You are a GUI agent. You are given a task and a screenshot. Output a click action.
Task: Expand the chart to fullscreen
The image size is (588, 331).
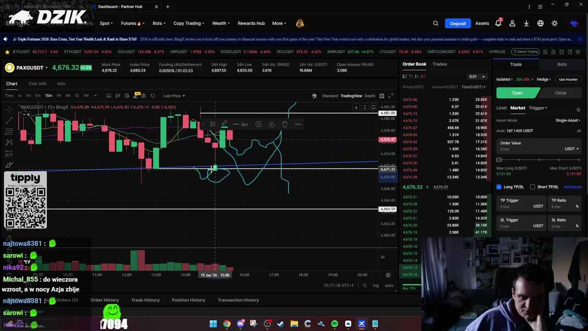coord(390,96)
